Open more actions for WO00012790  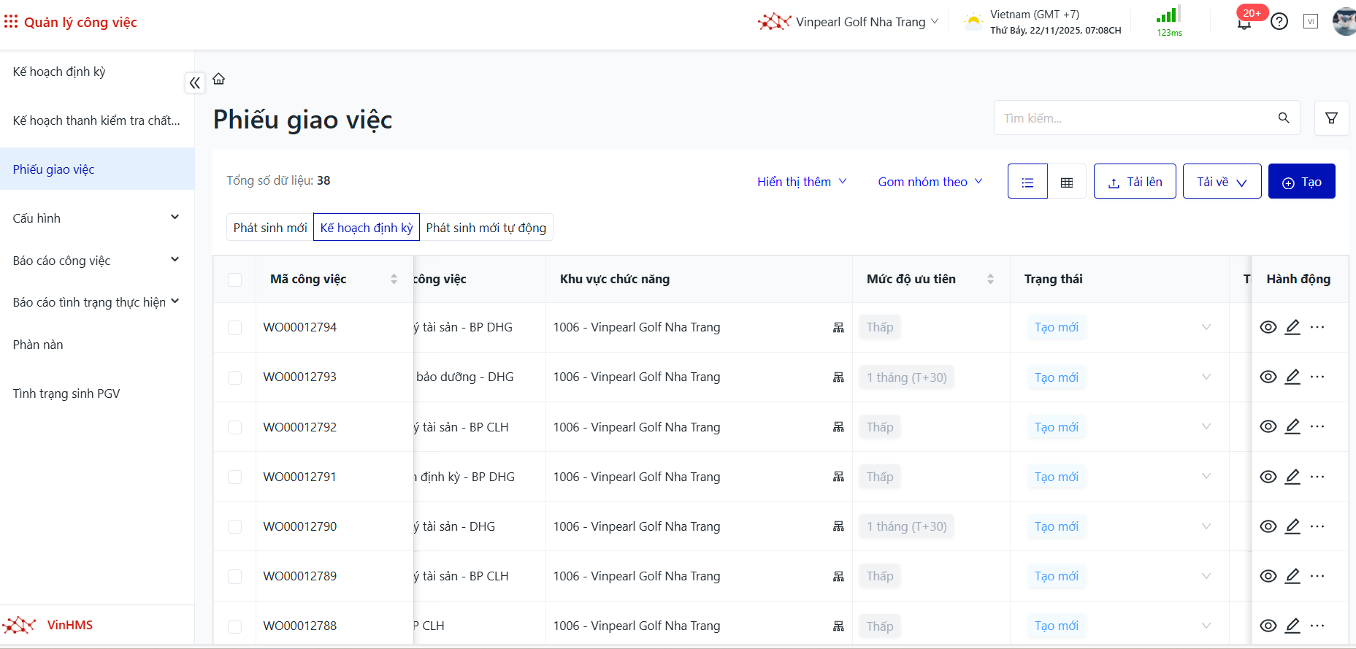pos(1317,526)
